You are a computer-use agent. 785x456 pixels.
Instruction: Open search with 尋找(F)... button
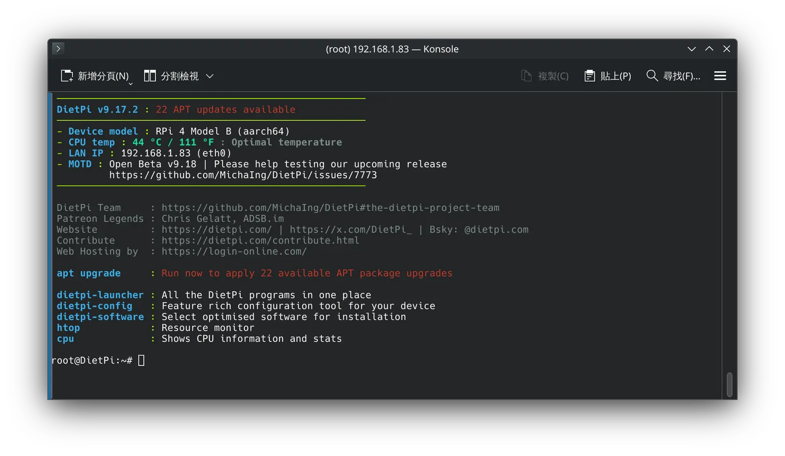coord(673,76)
